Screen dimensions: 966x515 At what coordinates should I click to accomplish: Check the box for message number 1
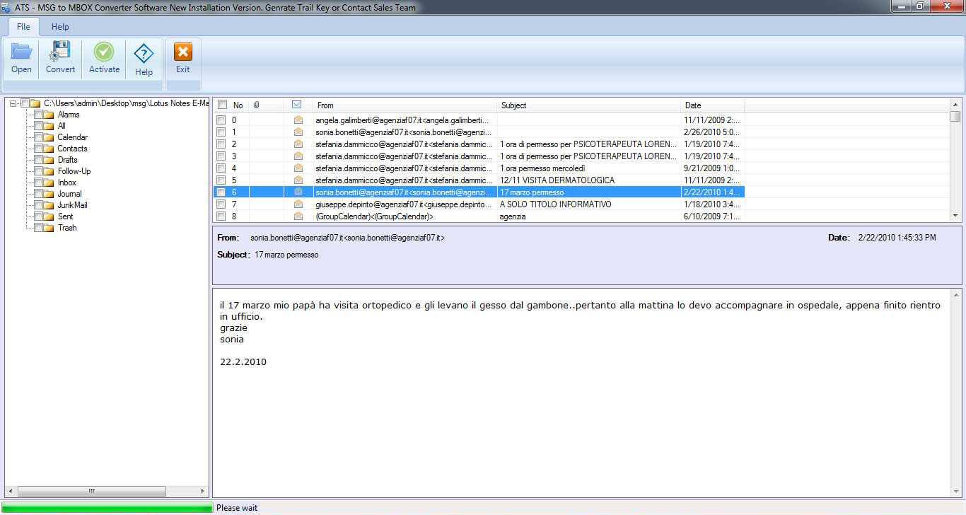point(221,132)
